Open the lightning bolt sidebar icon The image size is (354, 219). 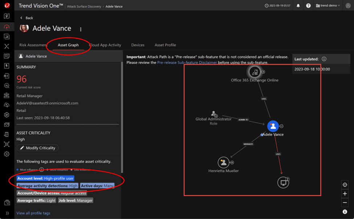(x=7, y=66)
